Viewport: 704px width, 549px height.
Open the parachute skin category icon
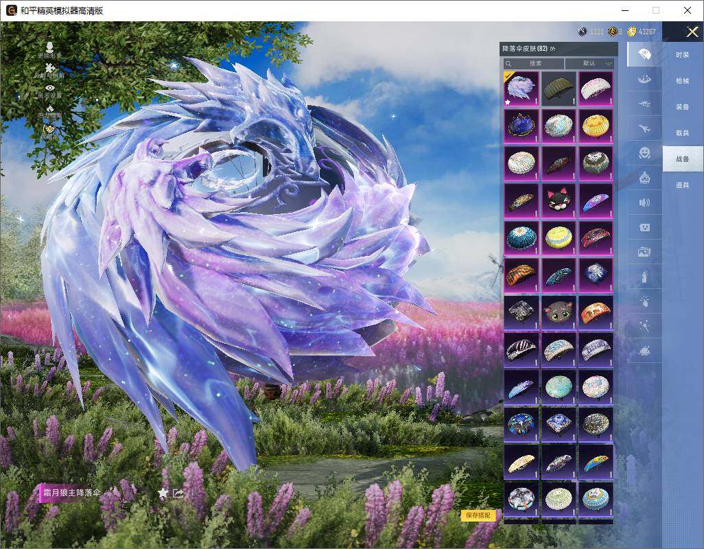pos(644,54)
